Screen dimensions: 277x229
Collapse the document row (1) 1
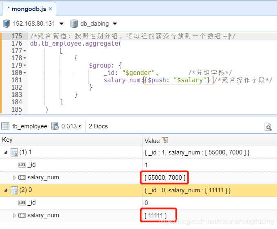coord(6,152)
